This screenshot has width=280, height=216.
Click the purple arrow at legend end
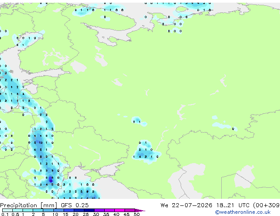[140, 210]
